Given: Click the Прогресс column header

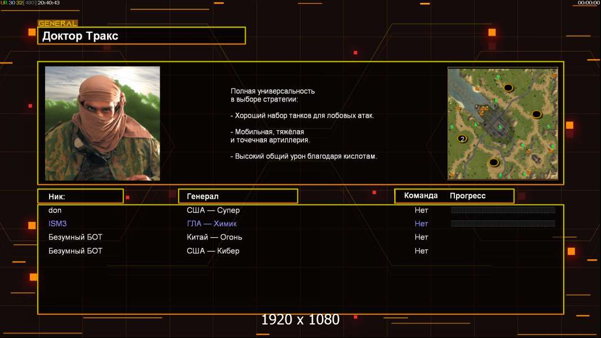Looking at the screenshot, I should (x=467, y=196).
